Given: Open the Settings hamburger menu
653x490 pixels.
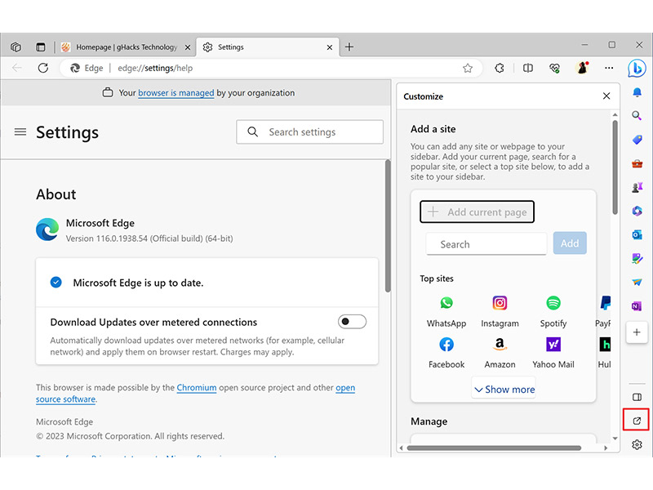Looking at the screenshot, I should tap(20, 132).
